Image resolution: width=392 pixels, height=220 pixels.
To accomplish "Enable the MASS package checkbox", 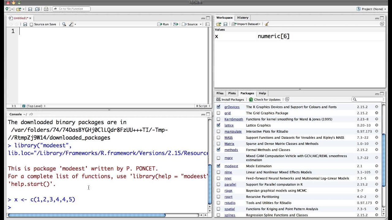I will point(218,137).
